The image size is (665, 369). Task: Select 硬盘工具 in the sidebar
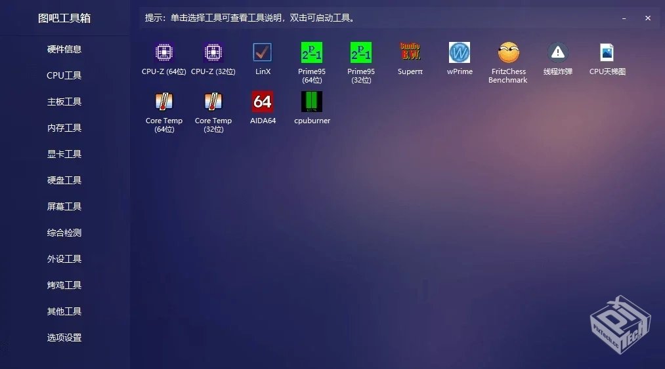64,180
